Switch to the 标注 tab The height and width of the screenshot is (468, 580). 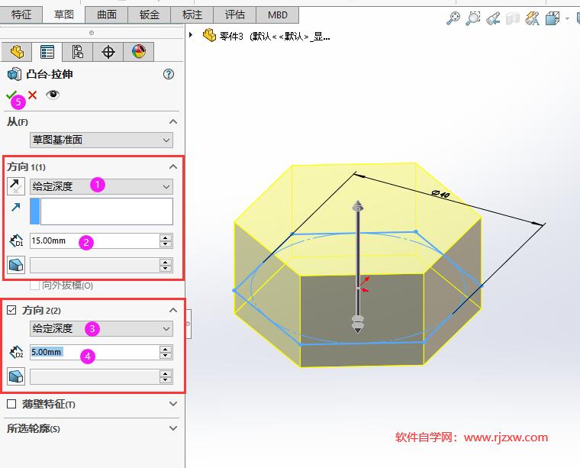(192, 15)
